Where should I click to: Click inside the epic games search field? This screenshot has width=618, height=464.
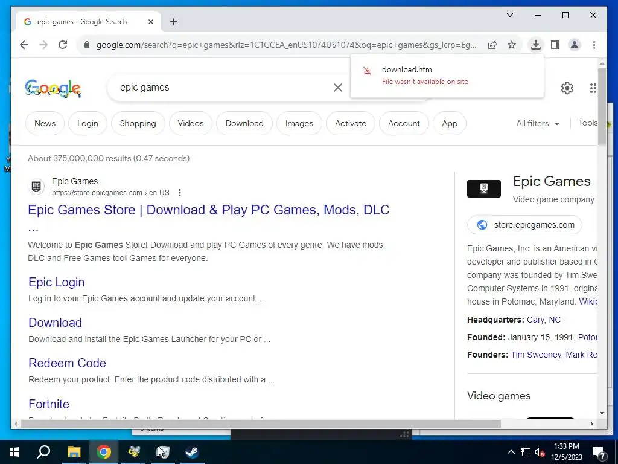(221, 88)
